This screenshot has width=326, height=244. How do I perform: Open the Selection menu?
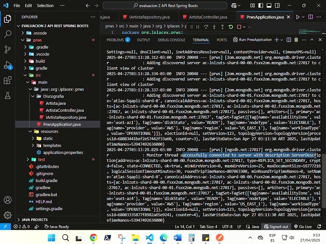(45, 6)
